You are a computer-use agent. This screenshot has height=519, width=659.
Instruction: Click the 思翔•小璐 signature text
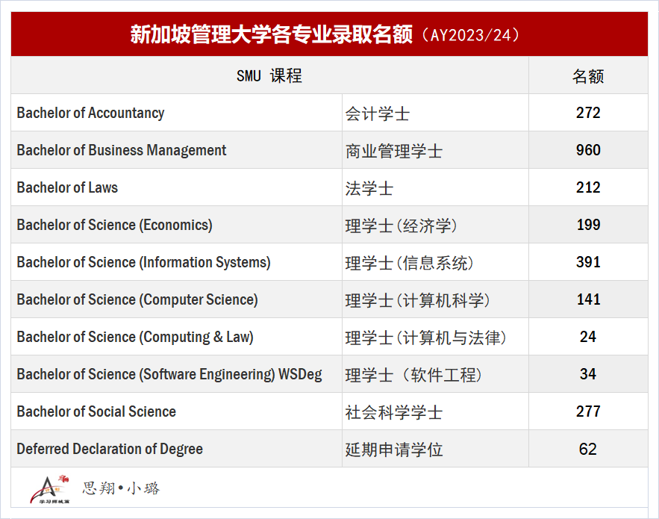coord(121,488)
